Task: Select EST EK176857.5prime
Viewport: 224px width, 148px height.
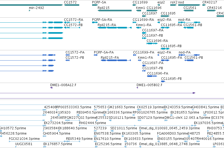Action: point(58,144)
